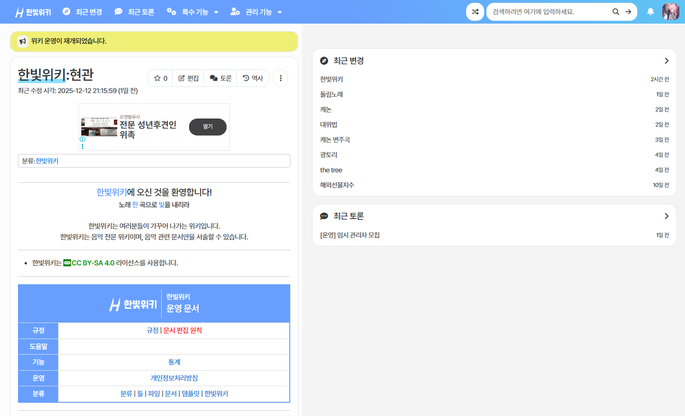
Task: Click the speech bubble icon on 최근 토론 panel
Action: tap(323, 216)
